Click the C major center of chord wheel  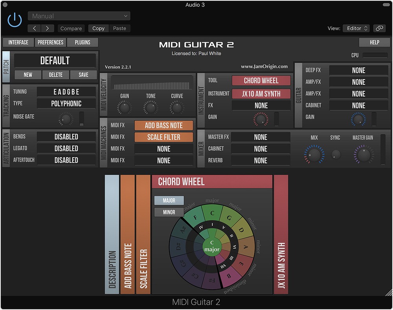pyautogui.click(x=212, y=246)
